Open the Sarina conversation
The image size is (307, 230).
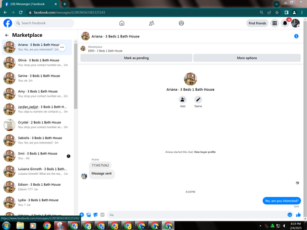point(37,78)
